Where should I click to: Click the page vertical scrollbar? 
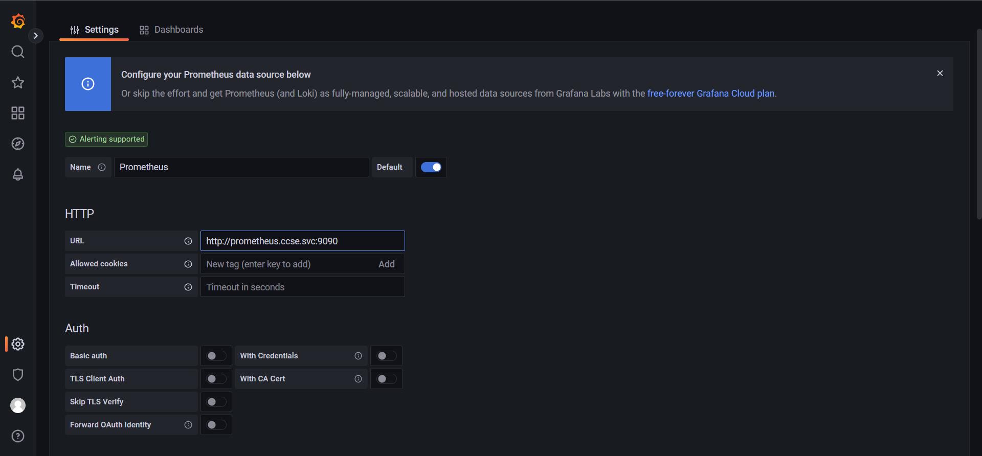pyautogui.click(x=979, y=125)
